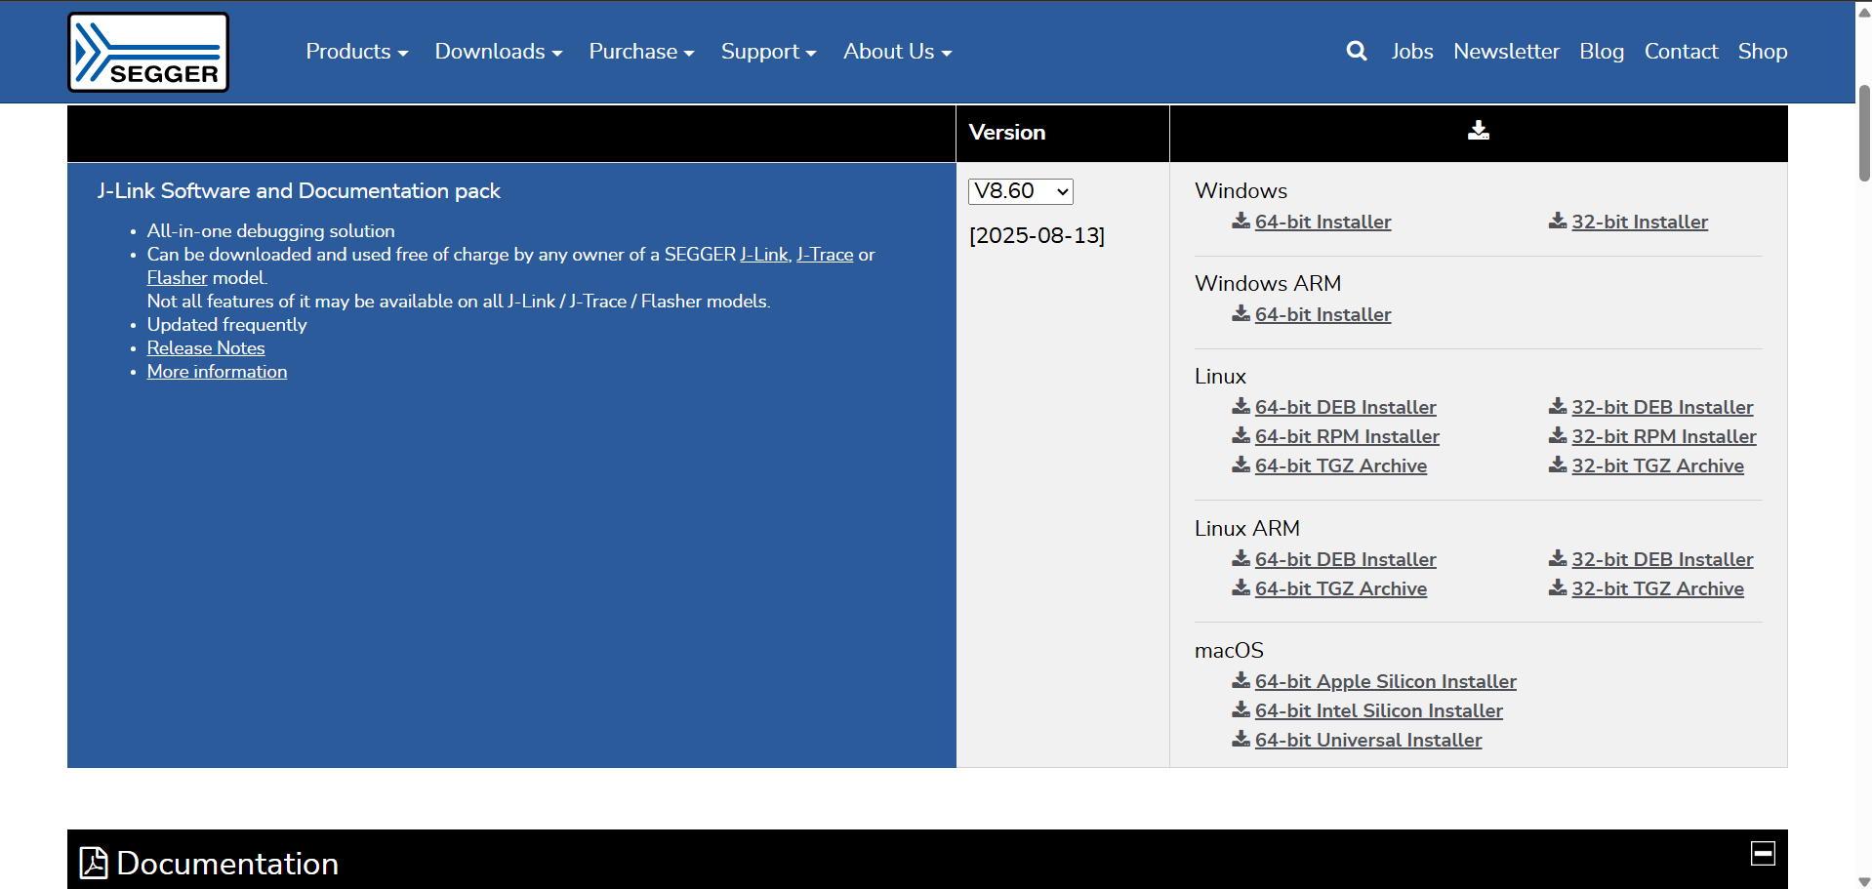Click download icon beside Windows 32-bit Installer
This screenshot has height=889, width=1872.
click(x=1558, y=221)
